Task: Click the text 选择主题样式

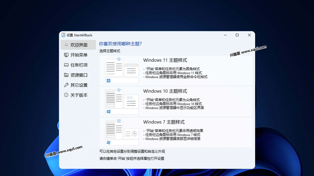Action: (x=110, y=51)
